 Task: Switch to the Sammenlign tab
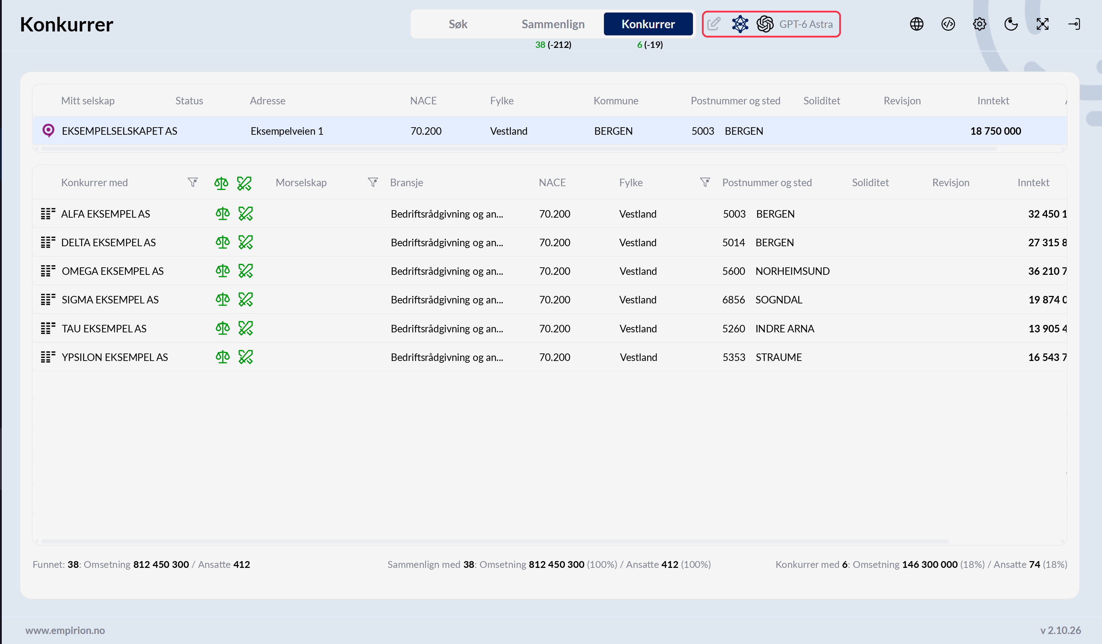click(553, 24)
